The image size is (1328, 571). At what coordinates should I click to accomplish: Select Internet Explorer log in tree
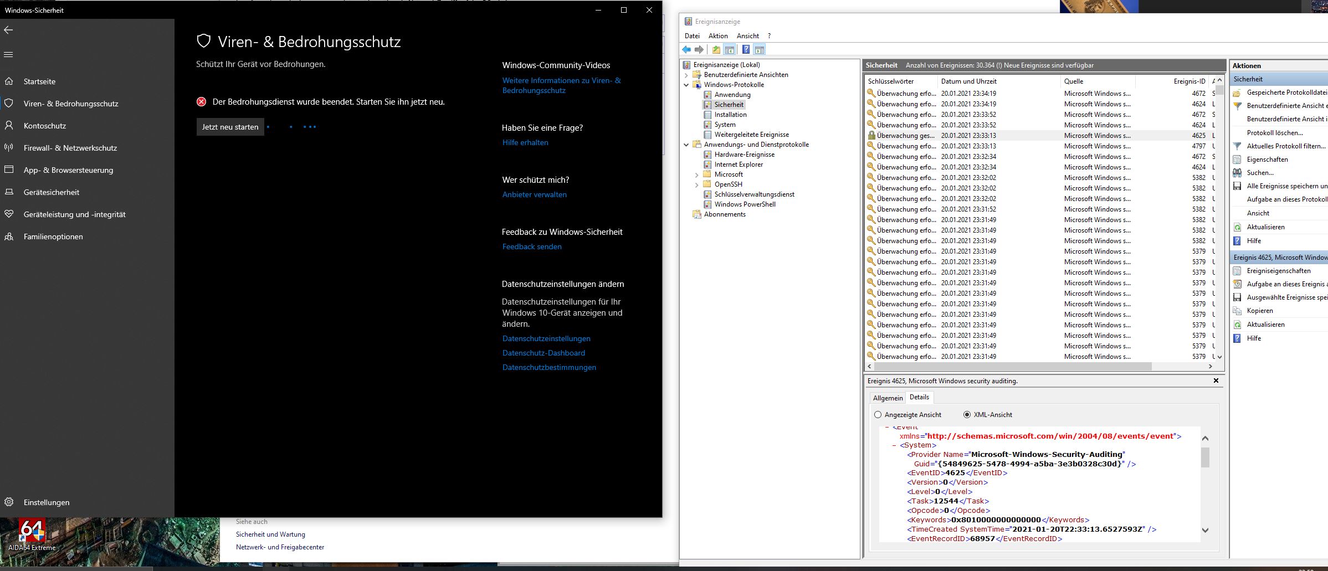click(x=739, y=164)
